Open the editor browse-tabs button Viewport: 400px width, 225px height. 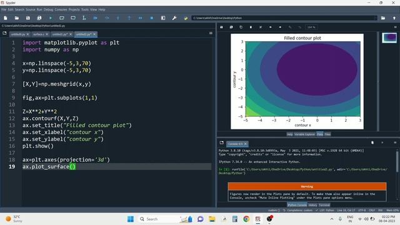(x=4, y=33)
